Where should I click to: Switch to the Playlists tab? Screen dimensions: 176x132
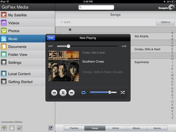coord(74,128)
